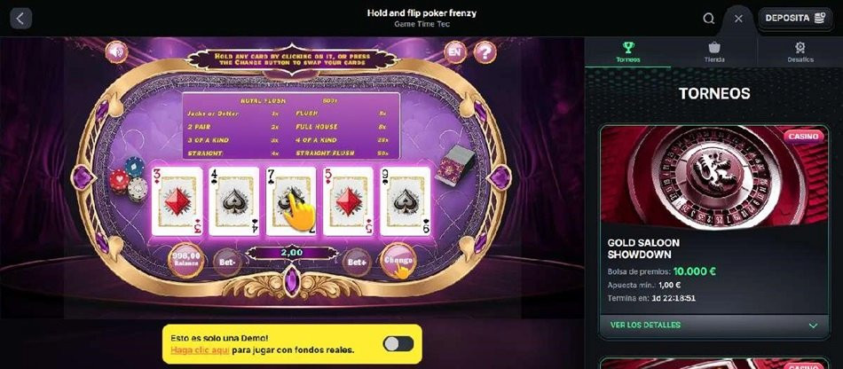Mute the game with the speaker icon

tap(116, 52)
